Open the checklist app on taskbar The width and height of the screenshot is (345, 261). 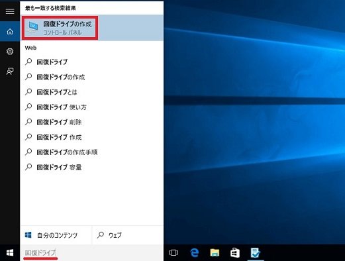[255, 252]
